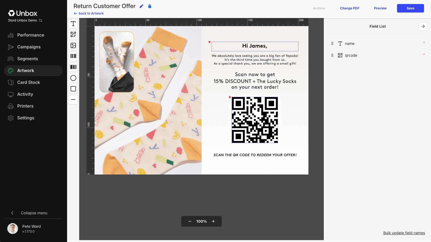431x242 pixels.
Task: Click drag handle for name field
Action: click(x=332, y=44)
